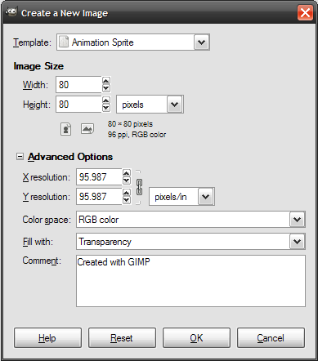Click the Reset button
Screen dimensions: 318x361
coord(122,338)
